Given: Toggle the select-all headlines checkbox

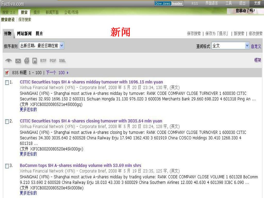Looking at the screenshot, I should pos(7,72).
